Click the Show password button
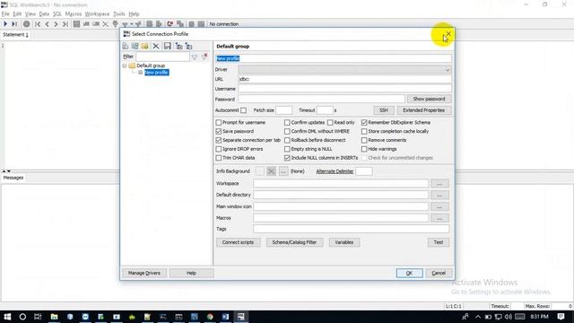Image resolution: width=574 pixels, height=323 pixels. pyautogui.click(x=429, y=99)
